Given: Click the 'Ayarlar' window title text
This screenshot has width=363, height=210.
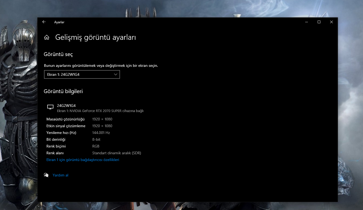Looking at the screenshot, I should [59, 22].
